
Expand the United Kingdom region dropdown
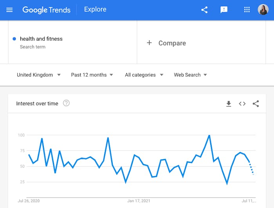(x=38, y=75)
